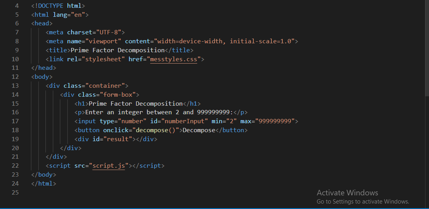Click the "form-box" class value
This screenshot has height=209, width=429.
[x=118, y=95]
